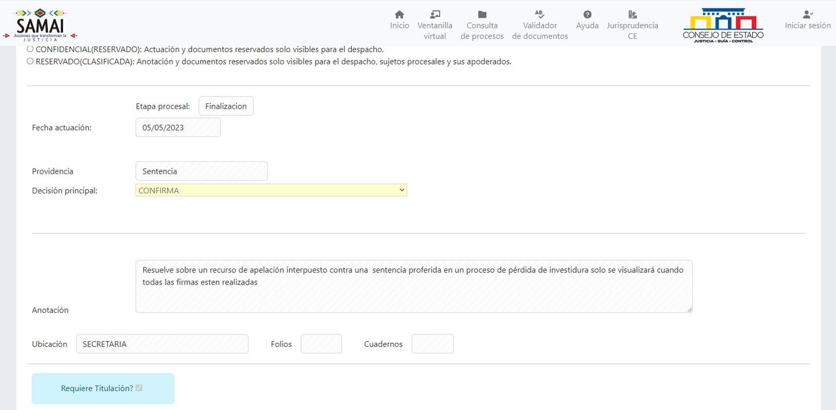Click the Consejo de Estado logo
The image size is (836, 410).
[723, 25]
